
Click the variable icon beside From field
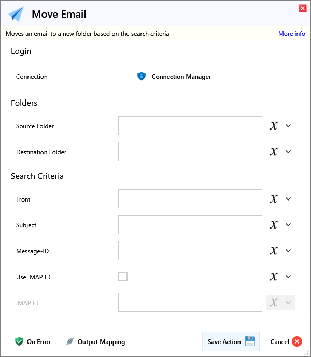coord(274,199)
